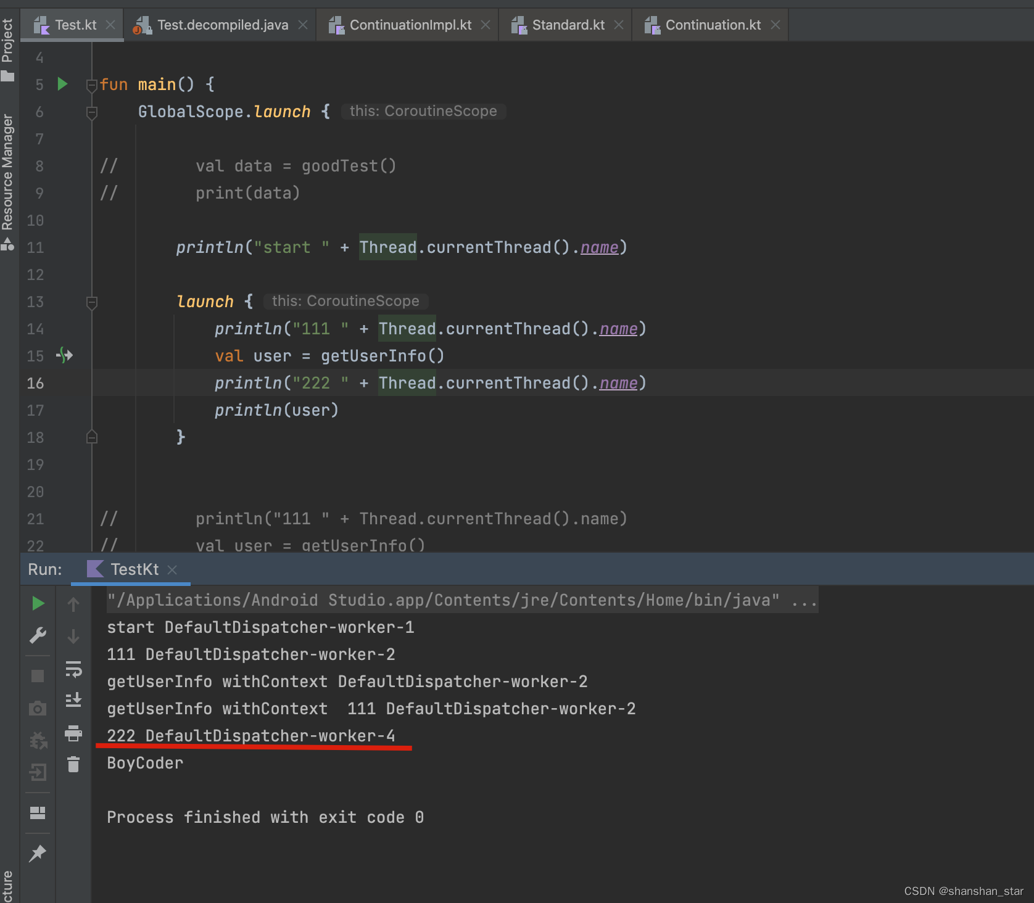Click line number 16 in gutter
Image resolution: width=1034 pixels, height=903 pixels.
click(x=35, y=383)
